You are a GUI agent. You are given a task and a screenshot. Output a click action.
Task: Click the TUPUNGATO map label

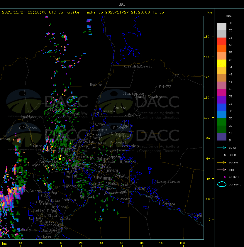tap(48, 204)
